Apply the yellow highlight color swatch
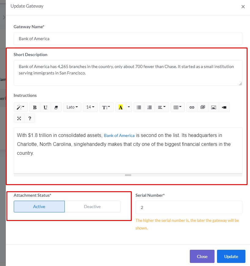Image resolution: width=250 pixels, height=266 pixels. (x=120, y=107)
